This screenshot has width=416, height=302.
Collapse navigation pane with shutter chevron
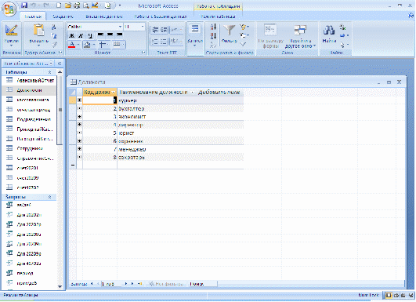point(60,64)
